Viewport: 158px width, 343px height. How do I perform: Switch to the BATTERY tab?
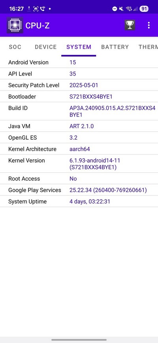pos(115,47)
